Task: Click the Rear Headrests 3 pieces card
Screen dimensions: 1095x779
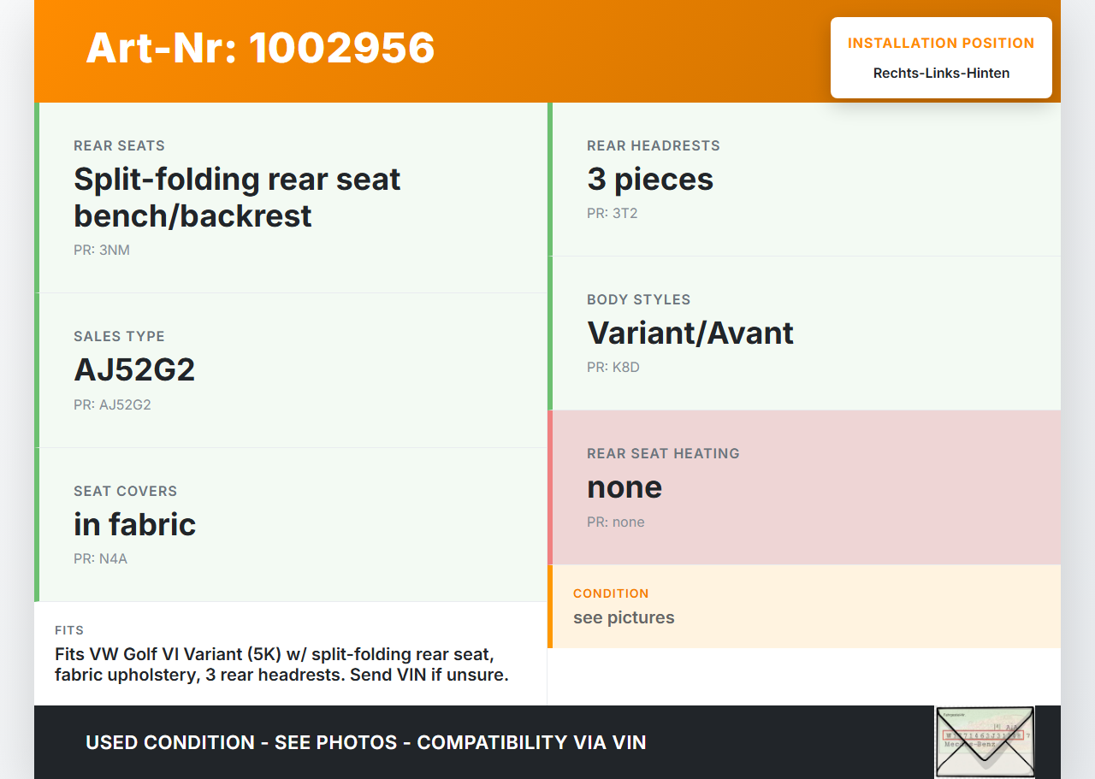Action: click(804, 180)
